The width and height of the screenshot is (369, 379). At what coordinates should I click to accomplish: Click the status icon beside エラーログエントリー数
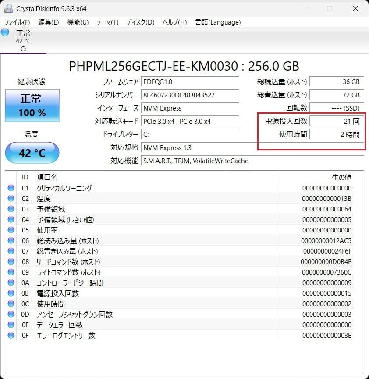tap(11, 336)
